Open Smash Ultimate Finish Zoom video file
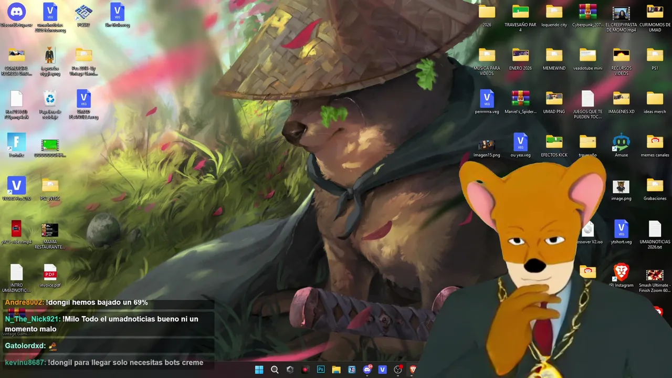 [655, 281]
